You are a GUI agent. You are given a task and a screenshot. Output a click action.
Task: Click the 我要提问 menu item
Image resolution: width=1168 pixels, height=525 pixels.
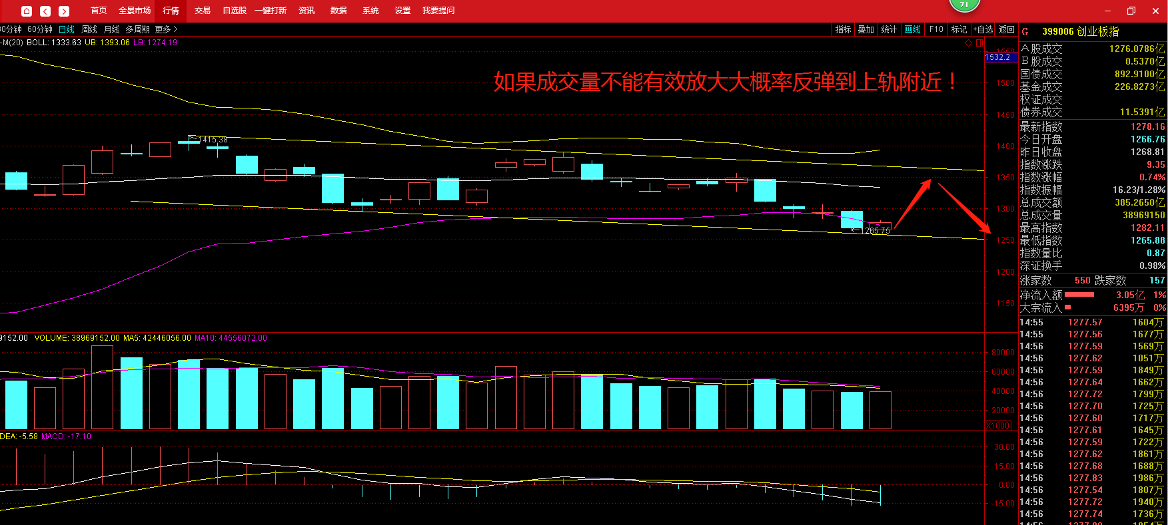coord(438,11)
